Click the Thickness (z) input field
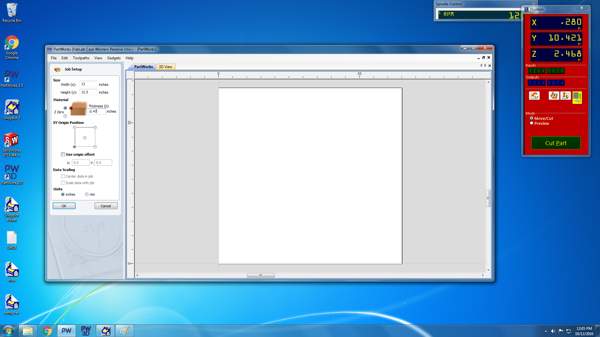Screen dimensions: 600x337 (x=97, y=111)
